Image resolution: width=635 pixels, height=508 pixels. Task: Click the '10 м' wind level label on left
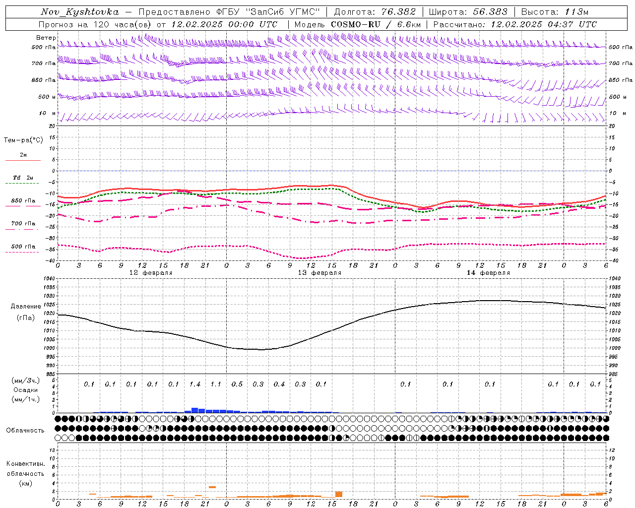48,114
